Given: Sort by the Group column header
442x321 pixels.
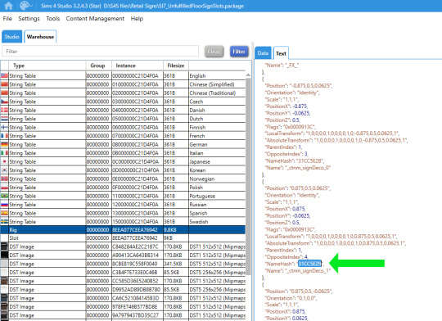Looking at the screenshot, I should pyautogui.click(x=98, y=66).
